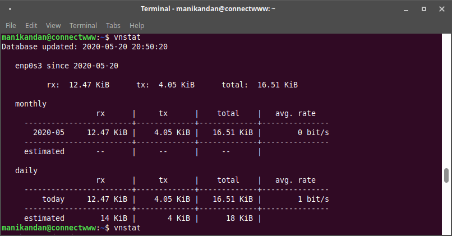Image resolution: width=452 pixels, height=236 pixels.
Task: Click the first vnstat command line
Action: (71, 37)
